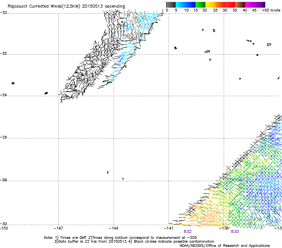Click the gray 0-5 knots legend swatch

click(x=171, y=5)
